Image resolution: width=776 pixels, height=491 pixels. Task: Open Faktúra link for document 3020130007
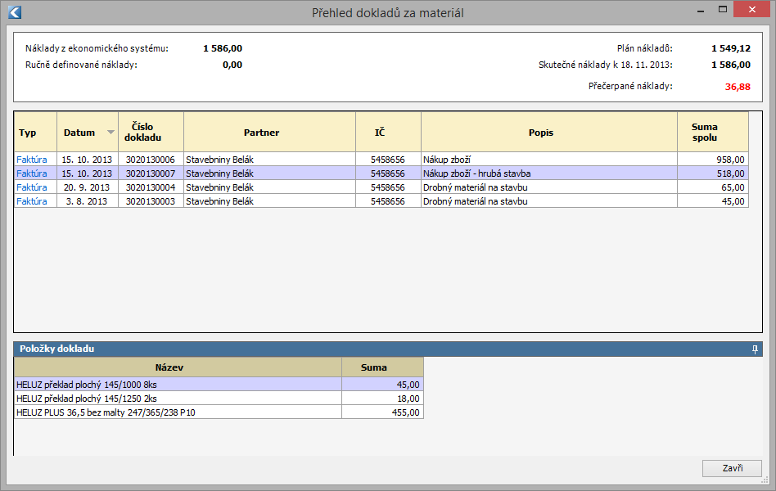point(32,173)
